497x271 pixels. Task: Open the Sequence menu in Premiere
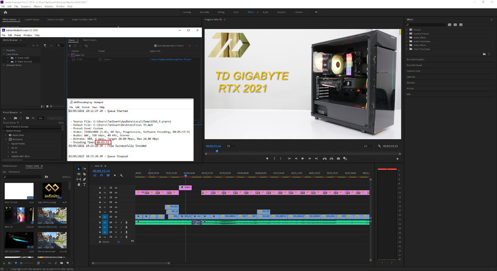[25, 6]
